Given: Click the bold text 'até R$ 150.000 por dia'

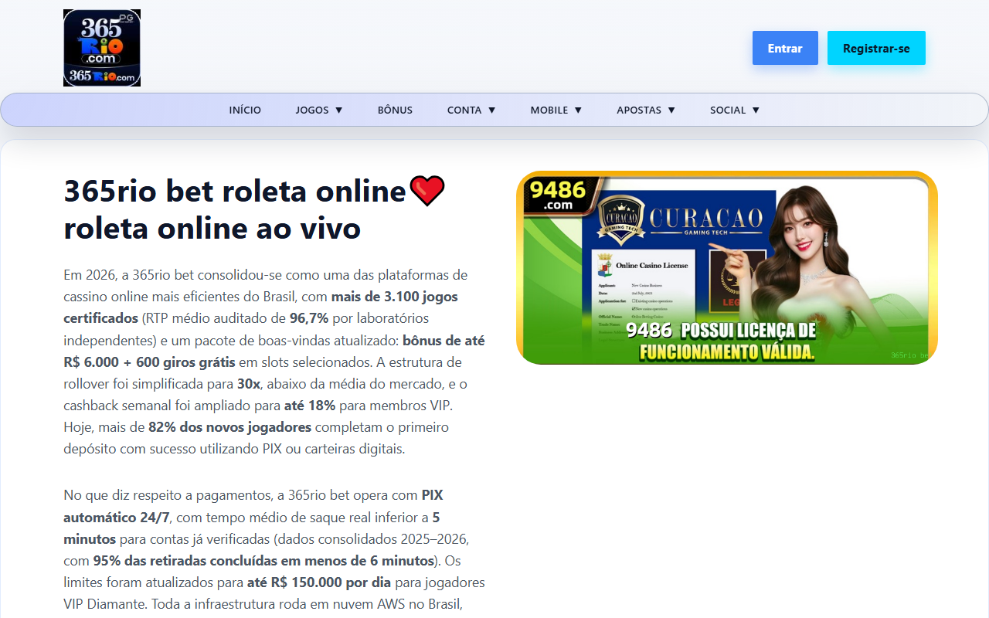Looking at the screenshot, I should [319, 582].
